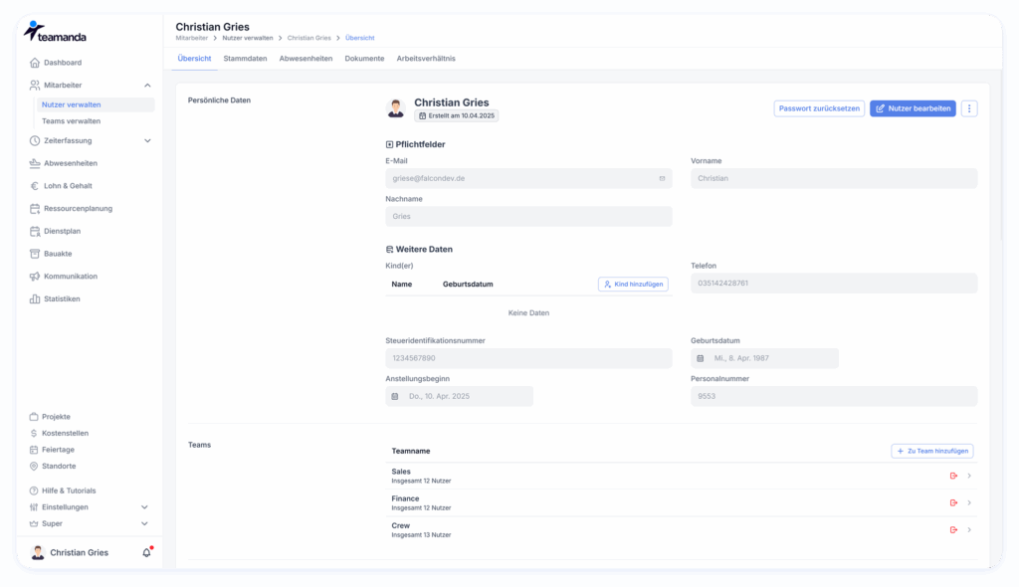Click the teamanda logo
The width and height of the screenshot is (1019, 587).
(x=56, y=33)
